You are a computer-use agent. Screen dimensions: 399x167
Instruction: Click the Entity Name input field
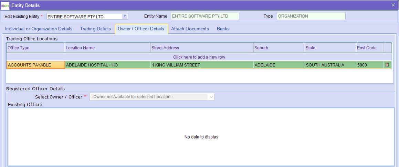[x=205, y=16]
